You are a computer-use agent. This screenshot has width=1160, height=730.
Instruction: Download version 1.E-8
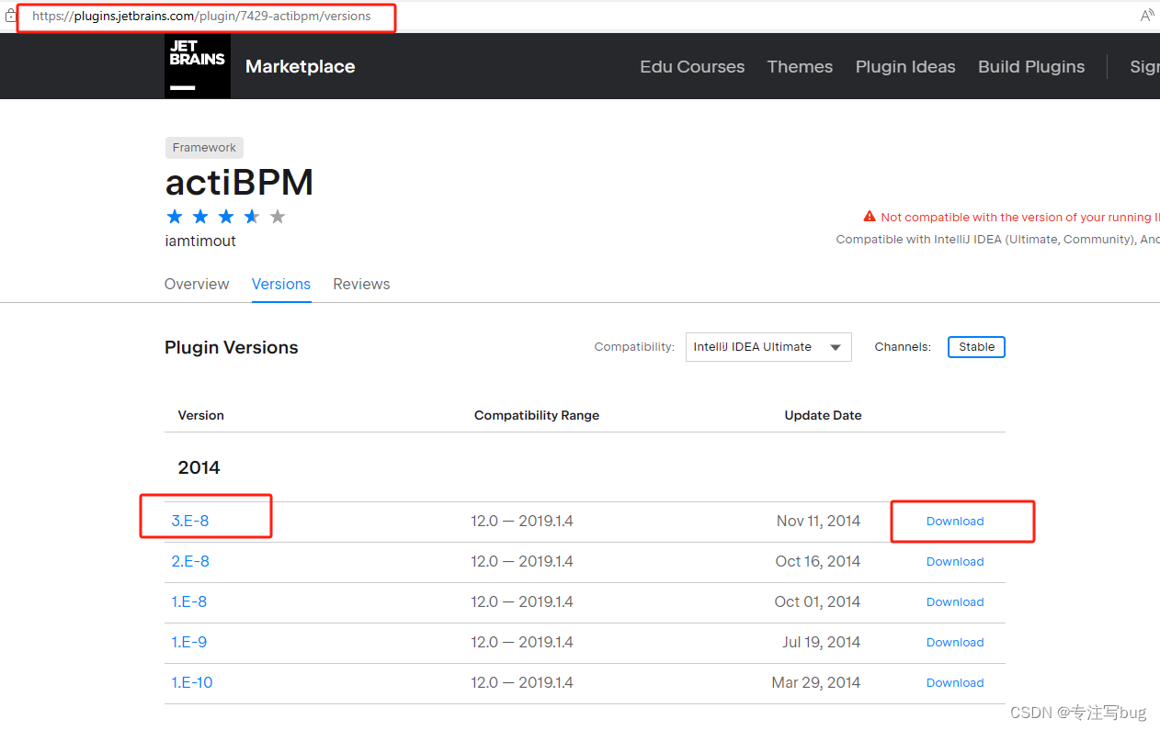(955, 601)
